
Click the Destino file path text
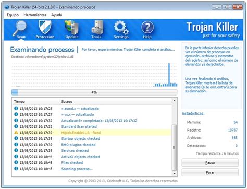pyautogui.click(x=43, y=57)
